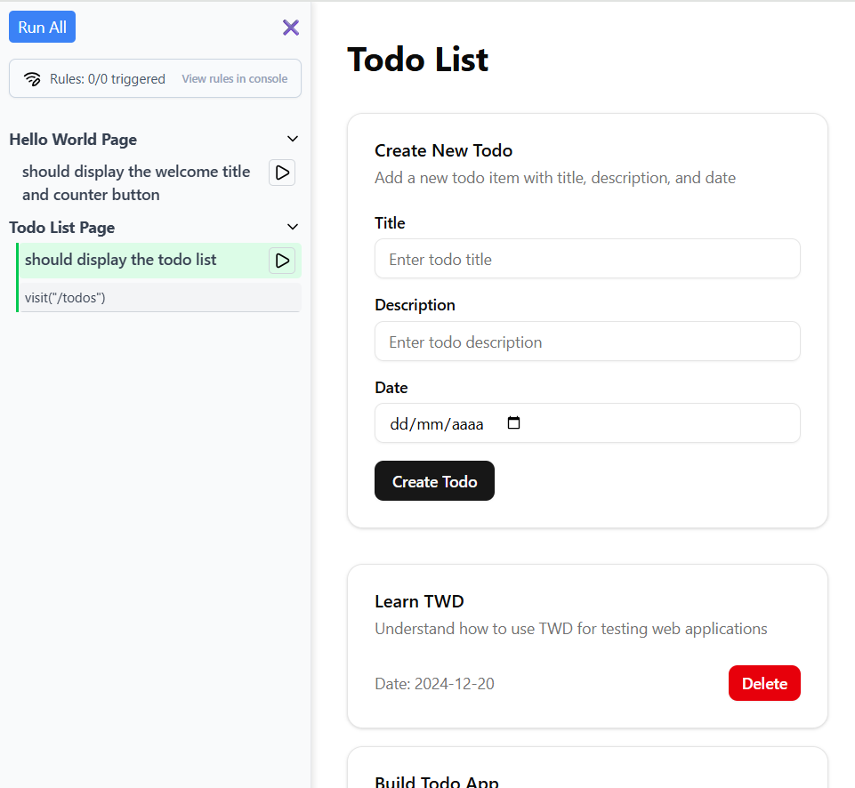Image resolution: width=855 pixels, height=788 pixels.
Task: Click the Build Todo App card
Action: [x=587, y=776]
